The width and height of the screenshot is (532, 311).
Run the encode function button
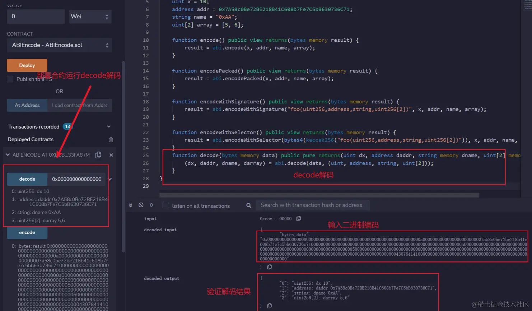pyautogui.click(x=27, y=232)
